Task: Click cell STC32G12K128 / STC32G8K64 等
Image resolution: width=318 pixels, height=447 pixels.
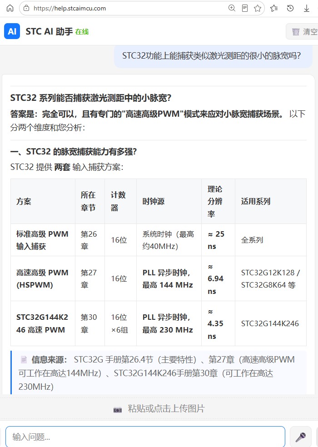Action: pyautogui.click(x=271, y=278)
